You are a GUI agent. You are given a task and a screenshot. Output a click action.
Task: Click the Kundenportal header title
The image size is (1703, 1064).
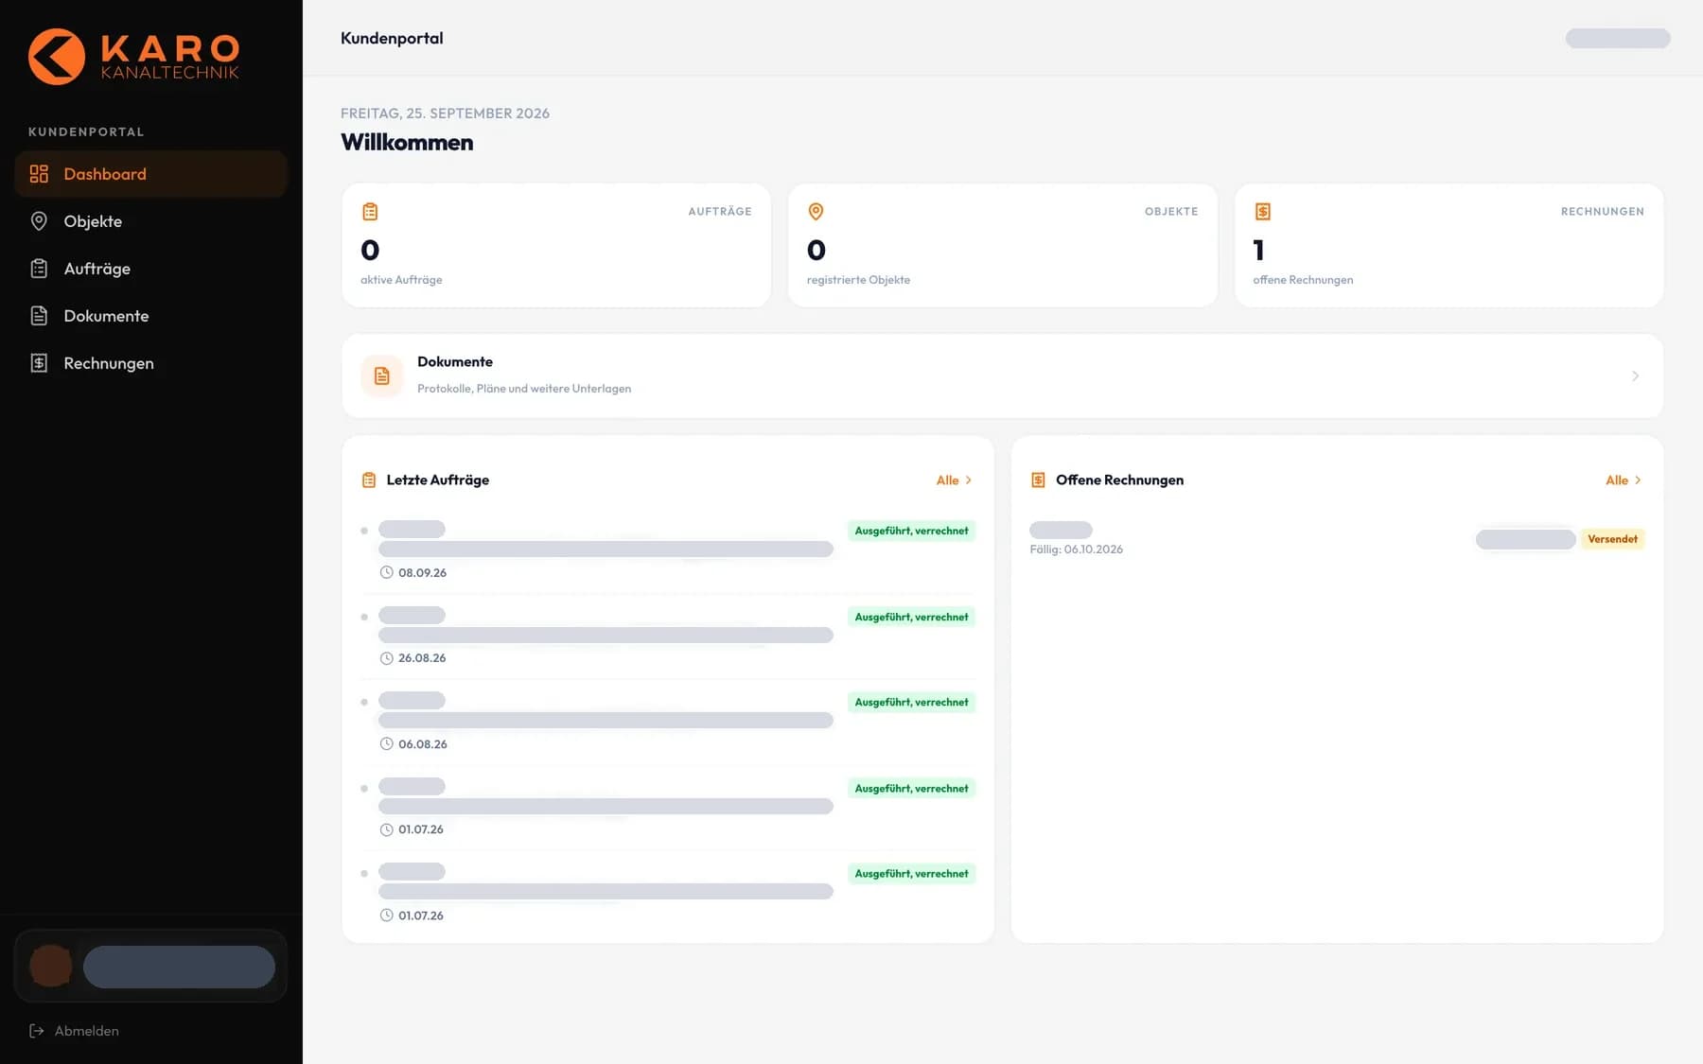point(392,39)
